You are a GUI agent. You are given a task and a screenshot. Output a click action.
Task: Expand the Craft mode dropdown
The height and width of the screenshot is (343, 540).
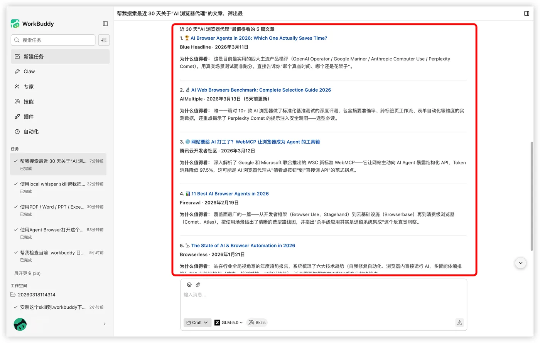[197, 323]
